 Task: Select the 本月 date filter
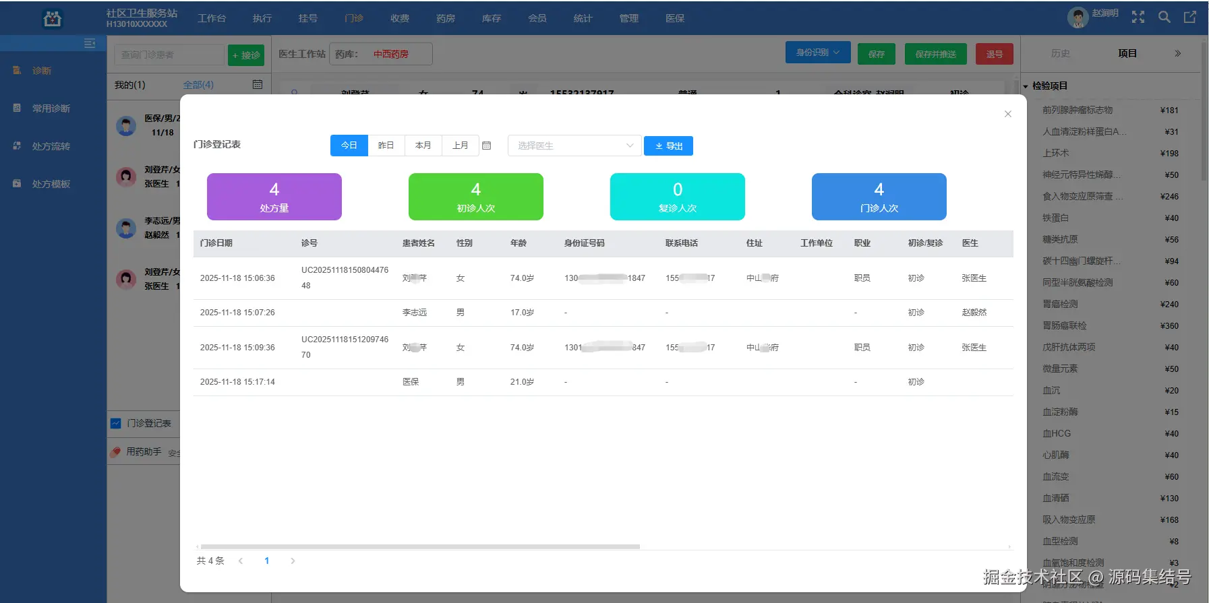coord(423,146)
